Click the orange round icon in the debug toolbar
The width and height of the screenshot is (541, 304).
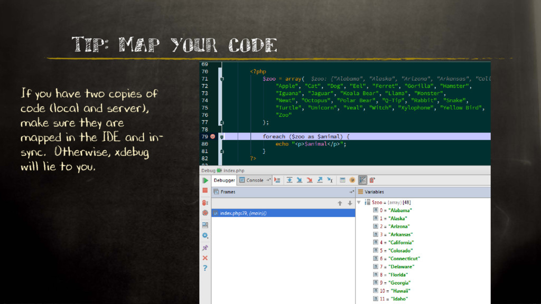(352, 180)
